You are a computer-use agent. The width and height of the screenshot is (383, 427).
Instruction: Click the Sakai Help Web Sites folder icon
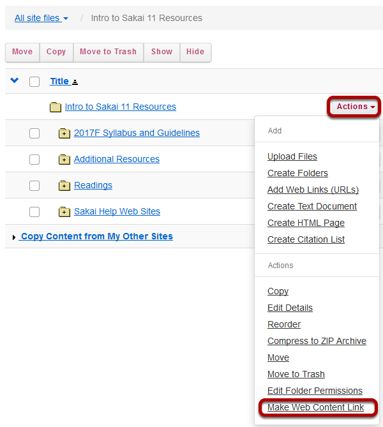(64, 212)
